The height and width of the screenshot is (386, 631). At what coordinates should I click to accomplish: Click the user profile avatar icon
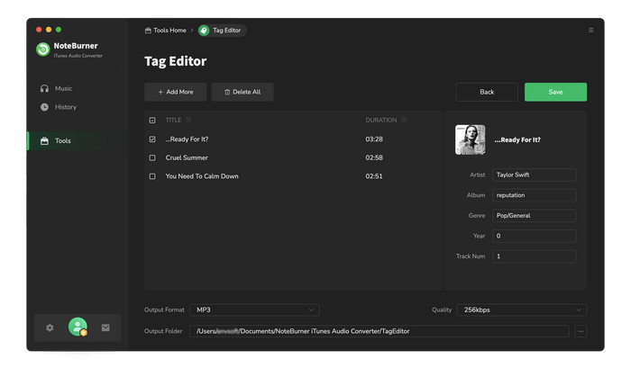click(78, 327)
